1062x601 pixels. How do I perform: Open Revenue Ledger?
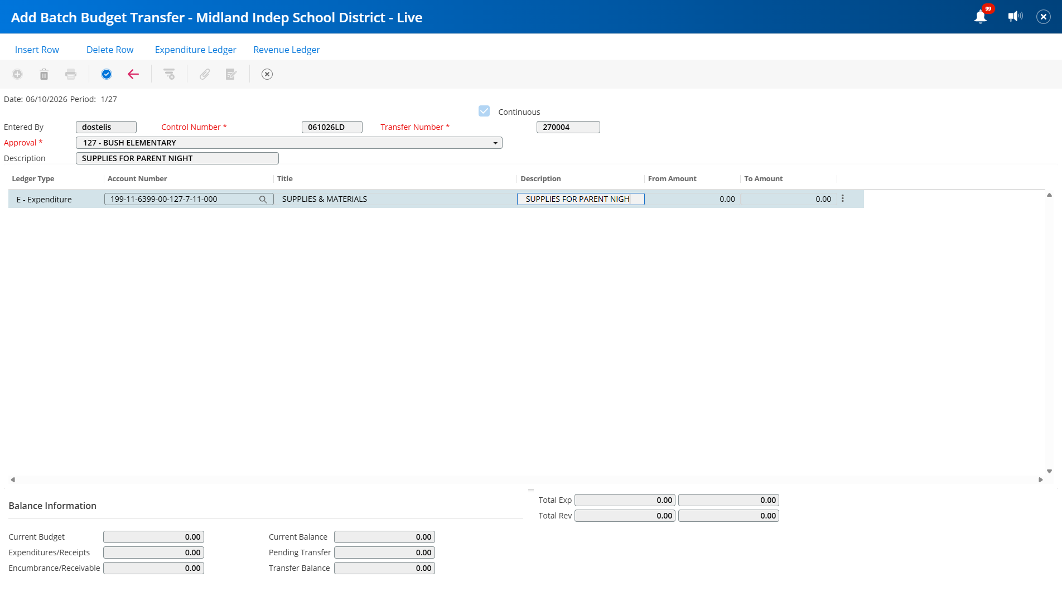coord(287,50)
